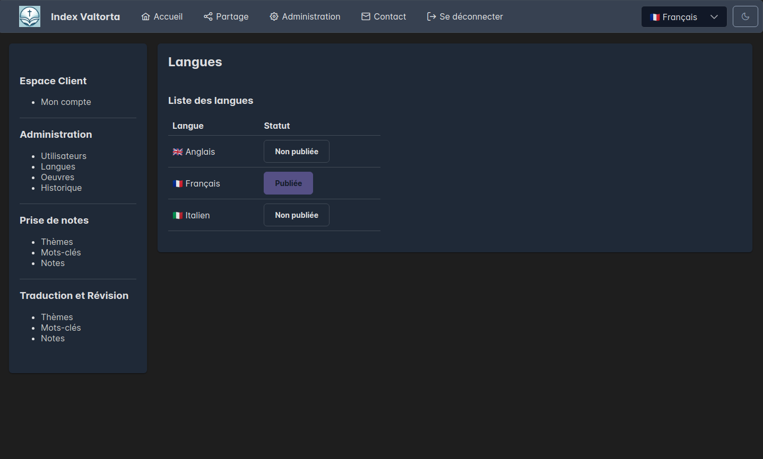The width and height of the screenshot is (763, 459).
Task: Toggle dark mode with the moon icon
Action: point(745,16)
